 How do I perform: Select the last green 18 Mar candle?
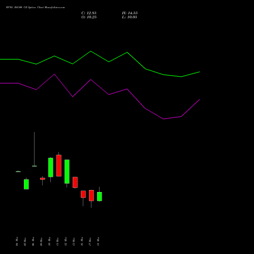100,197
